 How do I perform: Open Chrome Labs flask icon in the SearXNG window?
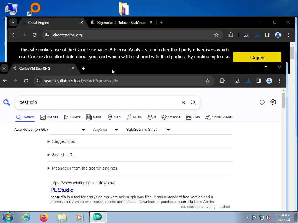tap(237, 81)
